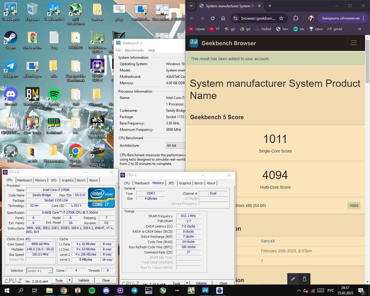This screenshot has width=370, height=296.
Task: Open Geekbench Browser hamburger menu
Action: (354, 43)
